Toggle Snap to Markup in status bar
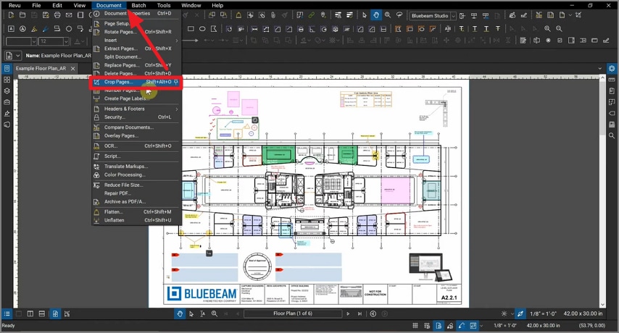 [x=450, y=326]
